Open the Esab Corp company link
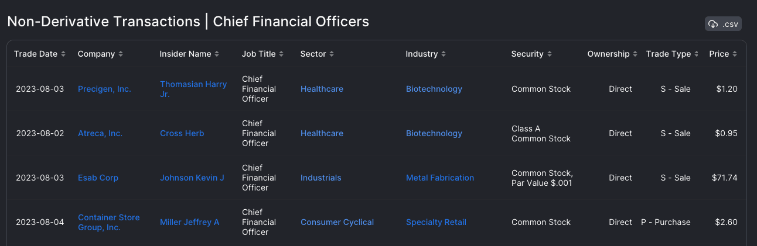 coord(98,178)
